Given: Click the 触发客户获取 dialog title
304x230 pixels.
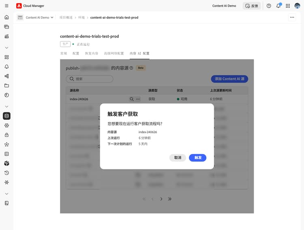Looking at the screenshot, I should 122,114.
